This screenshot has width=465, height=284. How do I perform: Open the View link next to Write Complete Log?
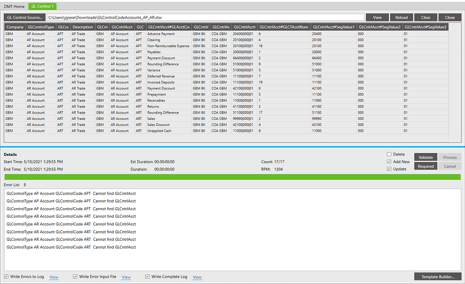click(197, 277)
